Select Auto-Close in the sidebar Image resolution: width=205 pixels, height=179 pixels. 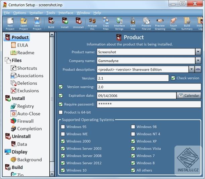[25, 113]
